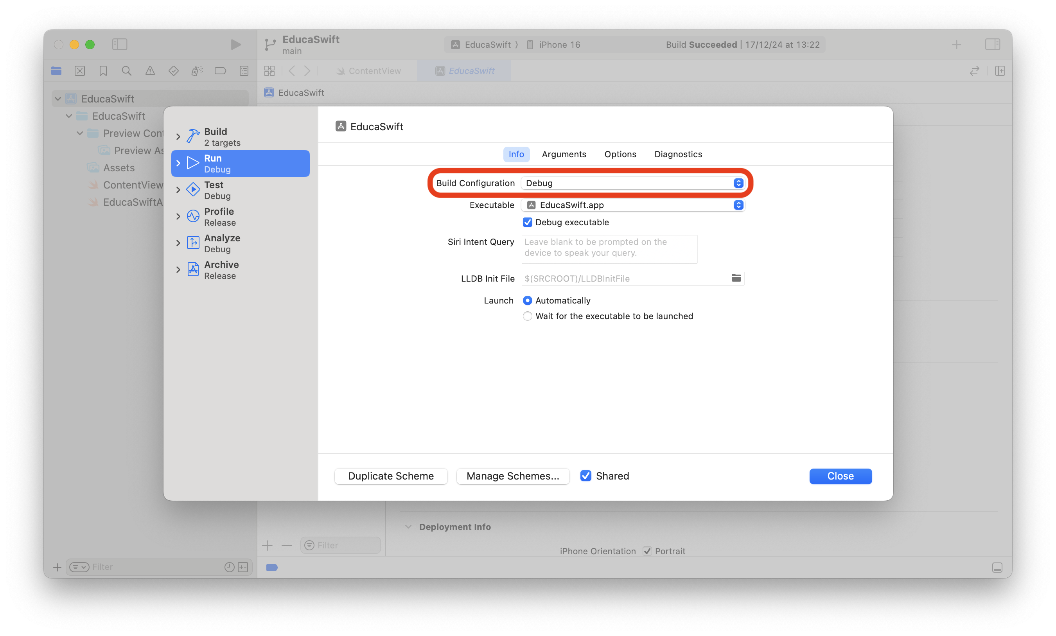
Task: Toggle the Portrait orientation checkbox
Action: (x=647, y=551)
